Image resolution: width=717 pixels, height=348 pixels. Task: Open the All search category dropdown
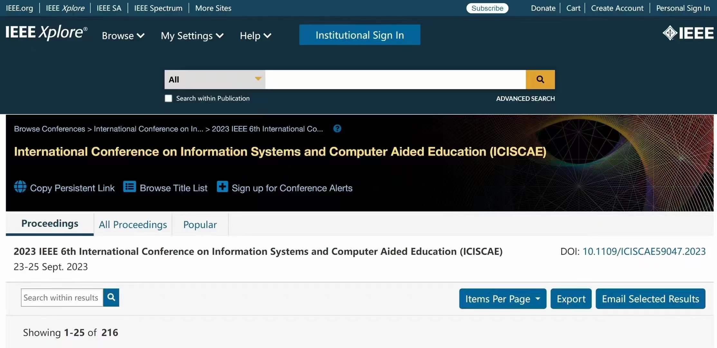pos(215,80)
